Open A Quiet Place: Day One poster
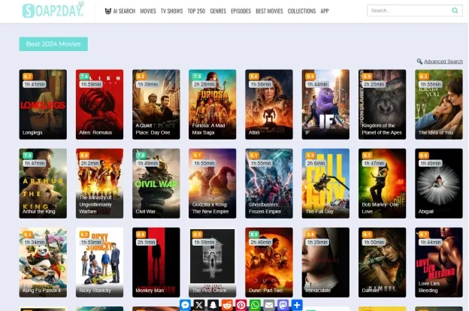Image resolution: width=469 pixels, height=311 pixels. tap(156, 104)
